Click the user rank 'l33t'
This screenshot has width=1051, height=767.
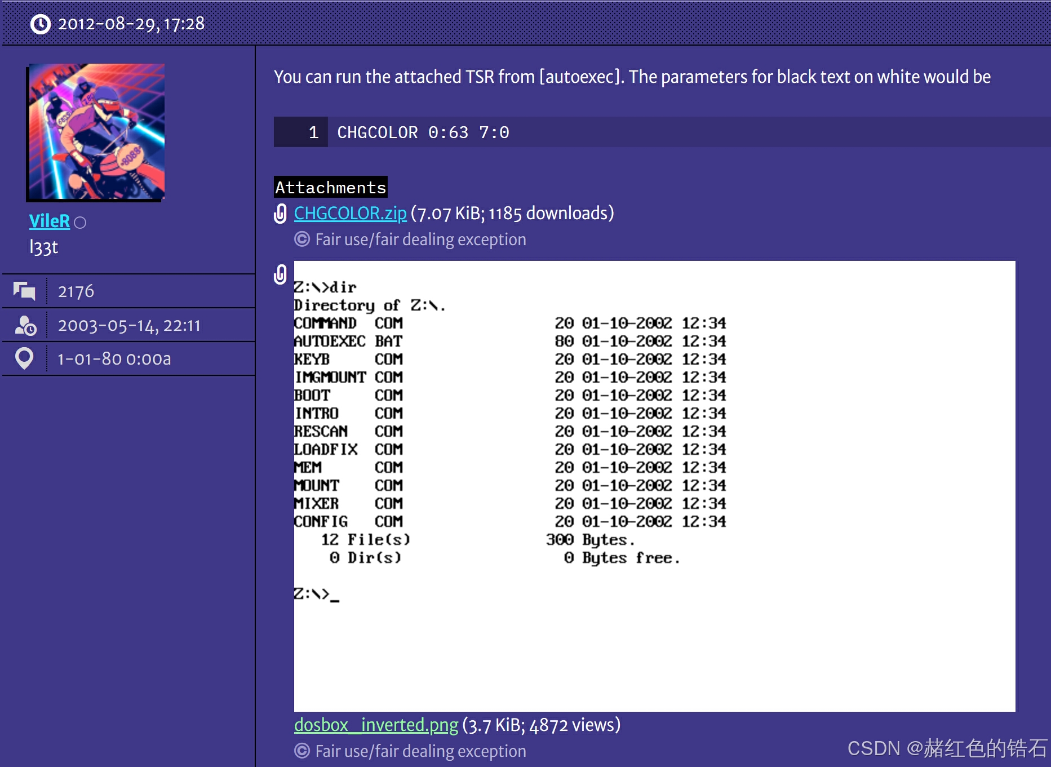click(43, 247)
